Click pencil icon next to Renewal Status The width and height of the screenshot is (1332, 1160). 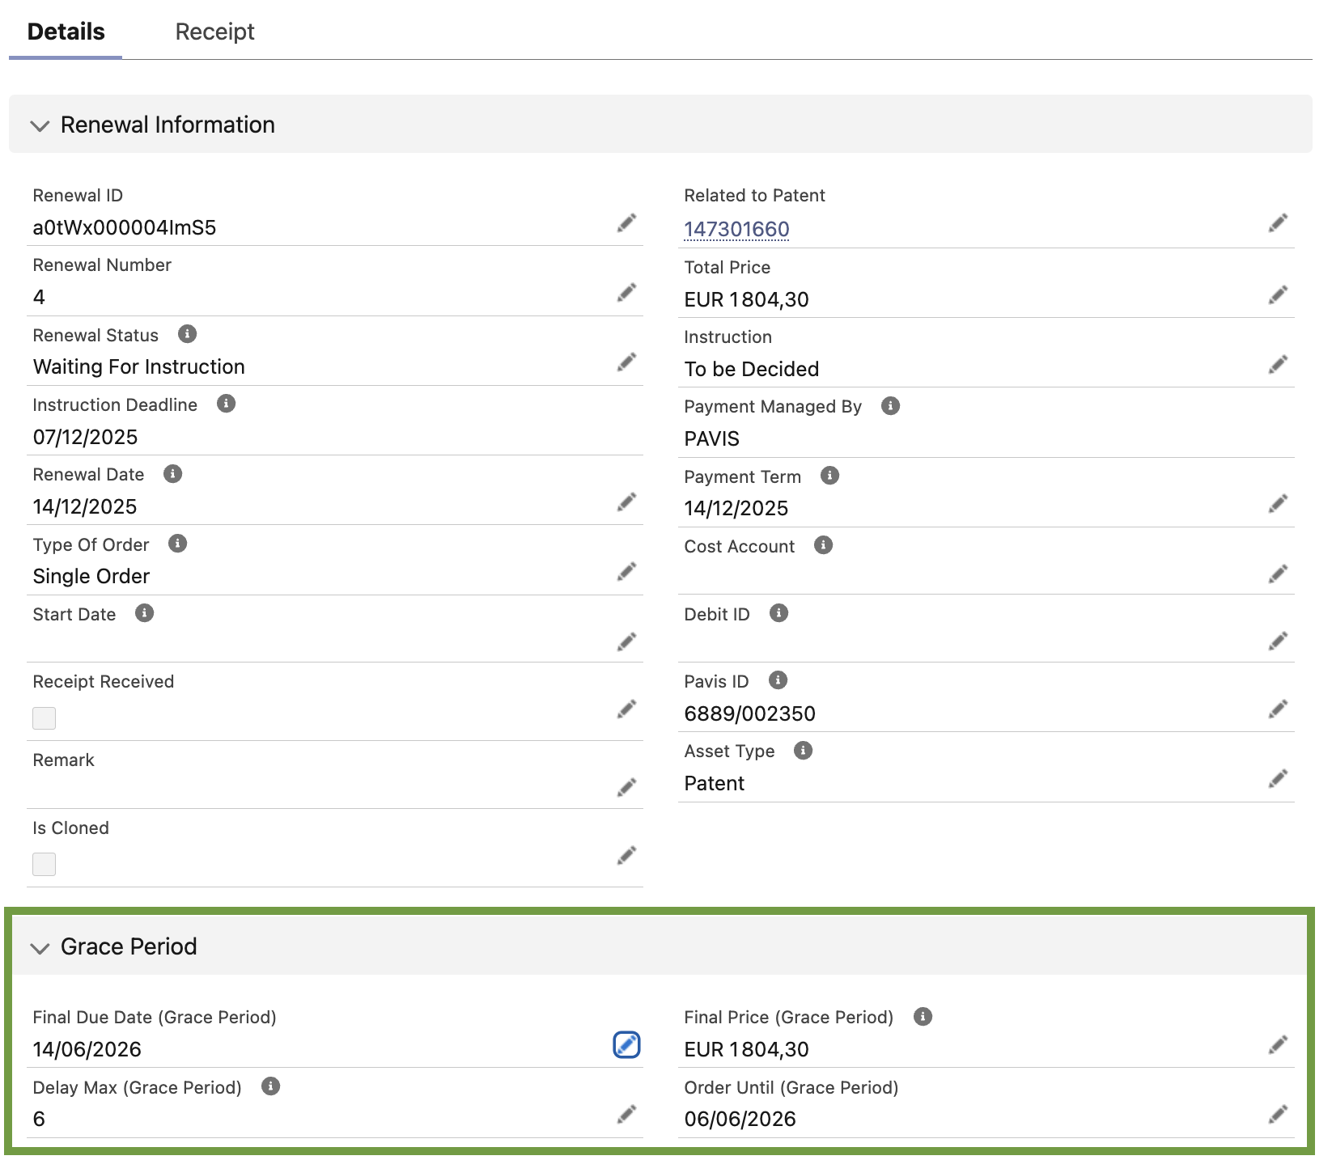pos(626,362)
